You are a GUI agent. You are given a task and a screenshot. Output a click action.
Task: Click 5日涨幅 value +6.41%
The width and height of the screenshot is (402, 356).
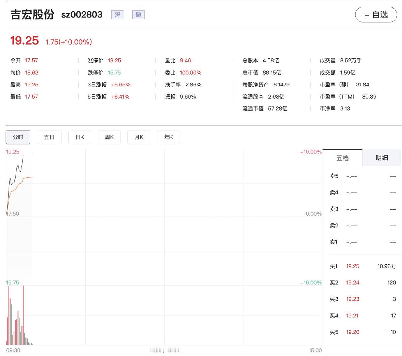[120, 97]
